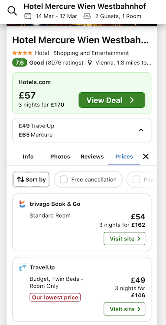The height and width of the screenshot is (325, 166).
Task: Open the Photos tab
Action: 60,156
